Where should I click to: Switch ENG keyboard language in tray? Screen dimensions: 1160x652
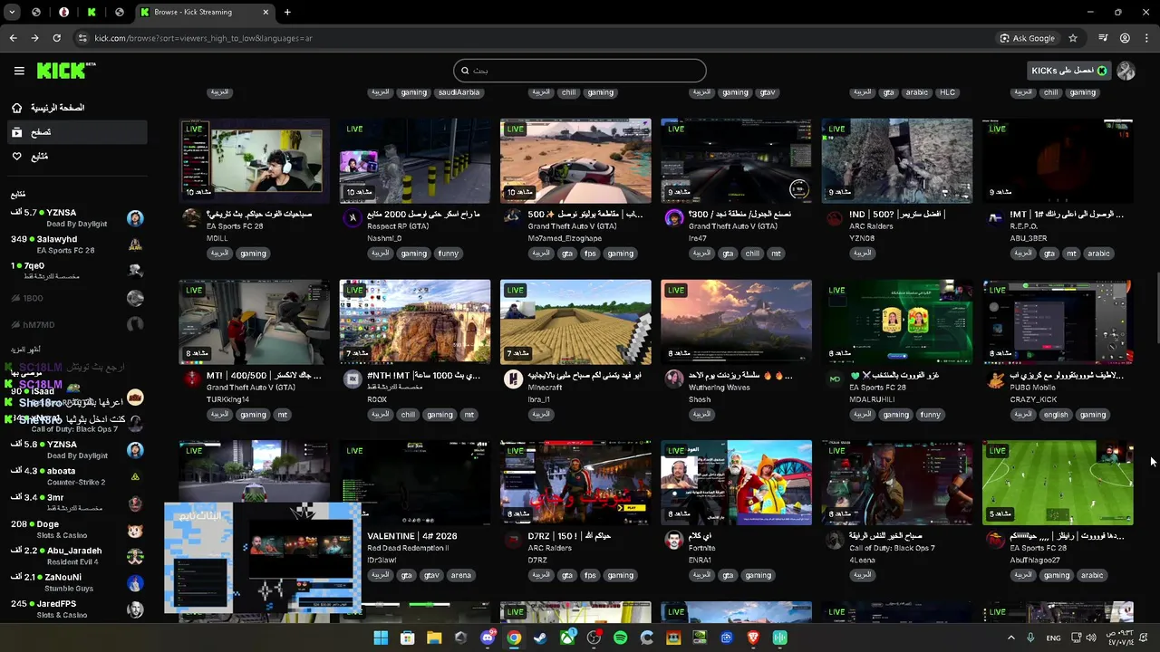coord(1053,638)
